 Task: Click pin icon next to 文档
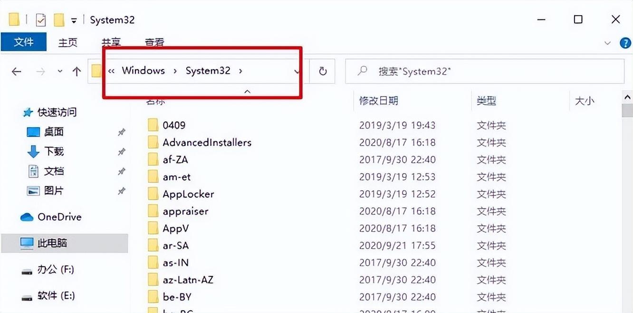[x=122, y=171]
